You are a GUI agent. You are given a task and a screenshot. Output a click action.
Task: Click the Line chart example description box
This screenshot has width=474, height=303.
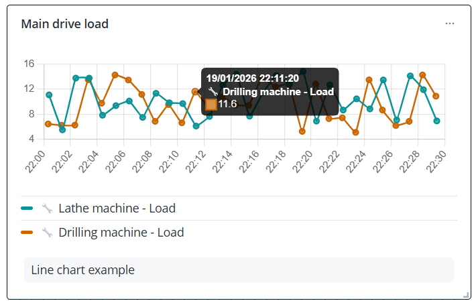pos(239,269)
